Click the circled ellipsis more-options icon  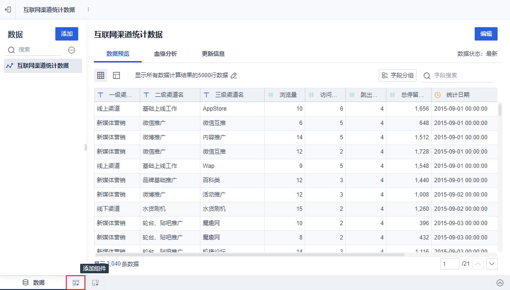coord(72,50)
